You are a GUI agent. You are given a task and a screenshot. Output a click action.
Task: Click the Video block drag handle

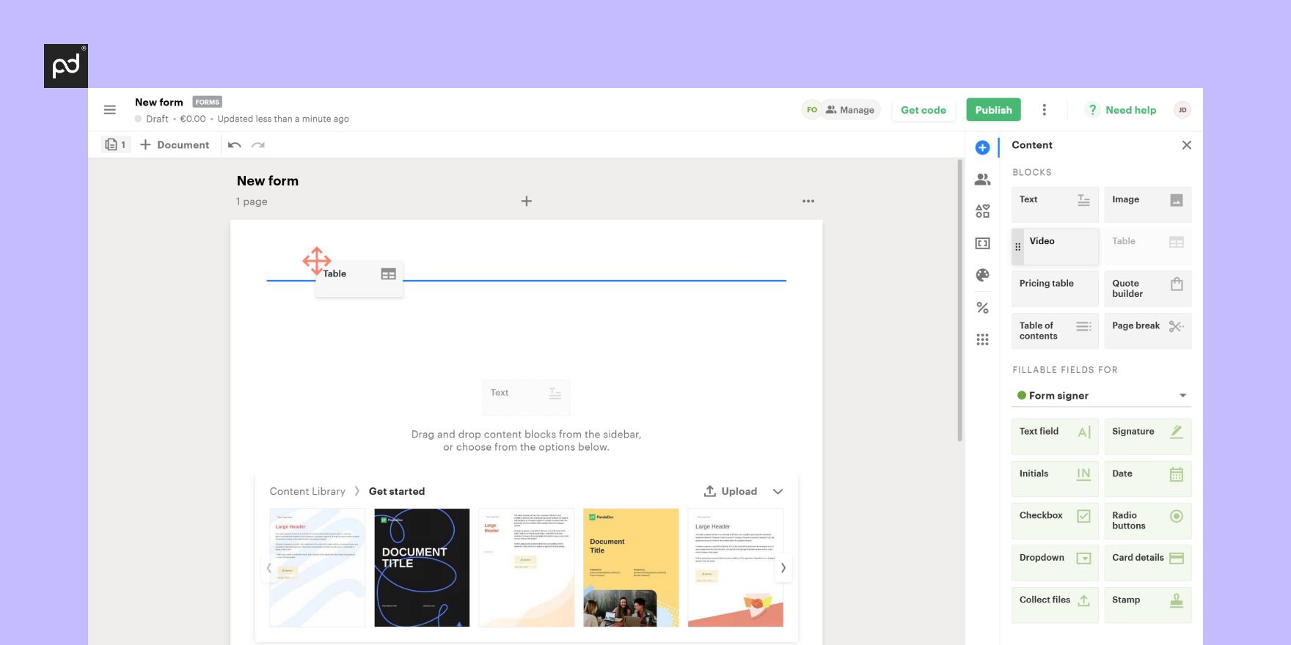click(x=1017, y=247)
